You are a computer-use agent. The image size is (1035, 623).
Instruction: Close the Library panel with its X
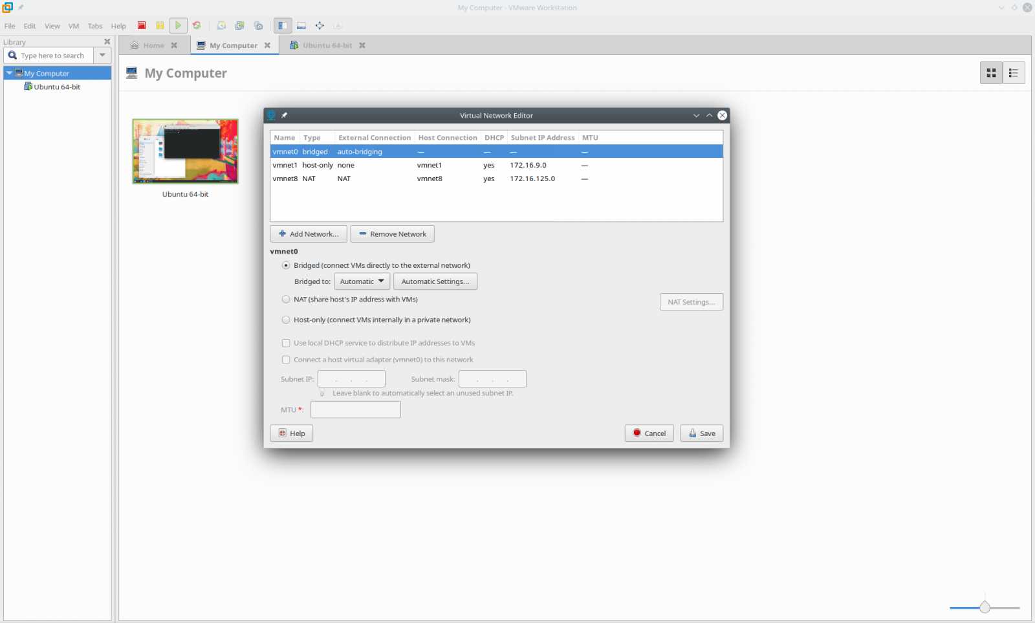pyautogui.click(x=107, y=41)
